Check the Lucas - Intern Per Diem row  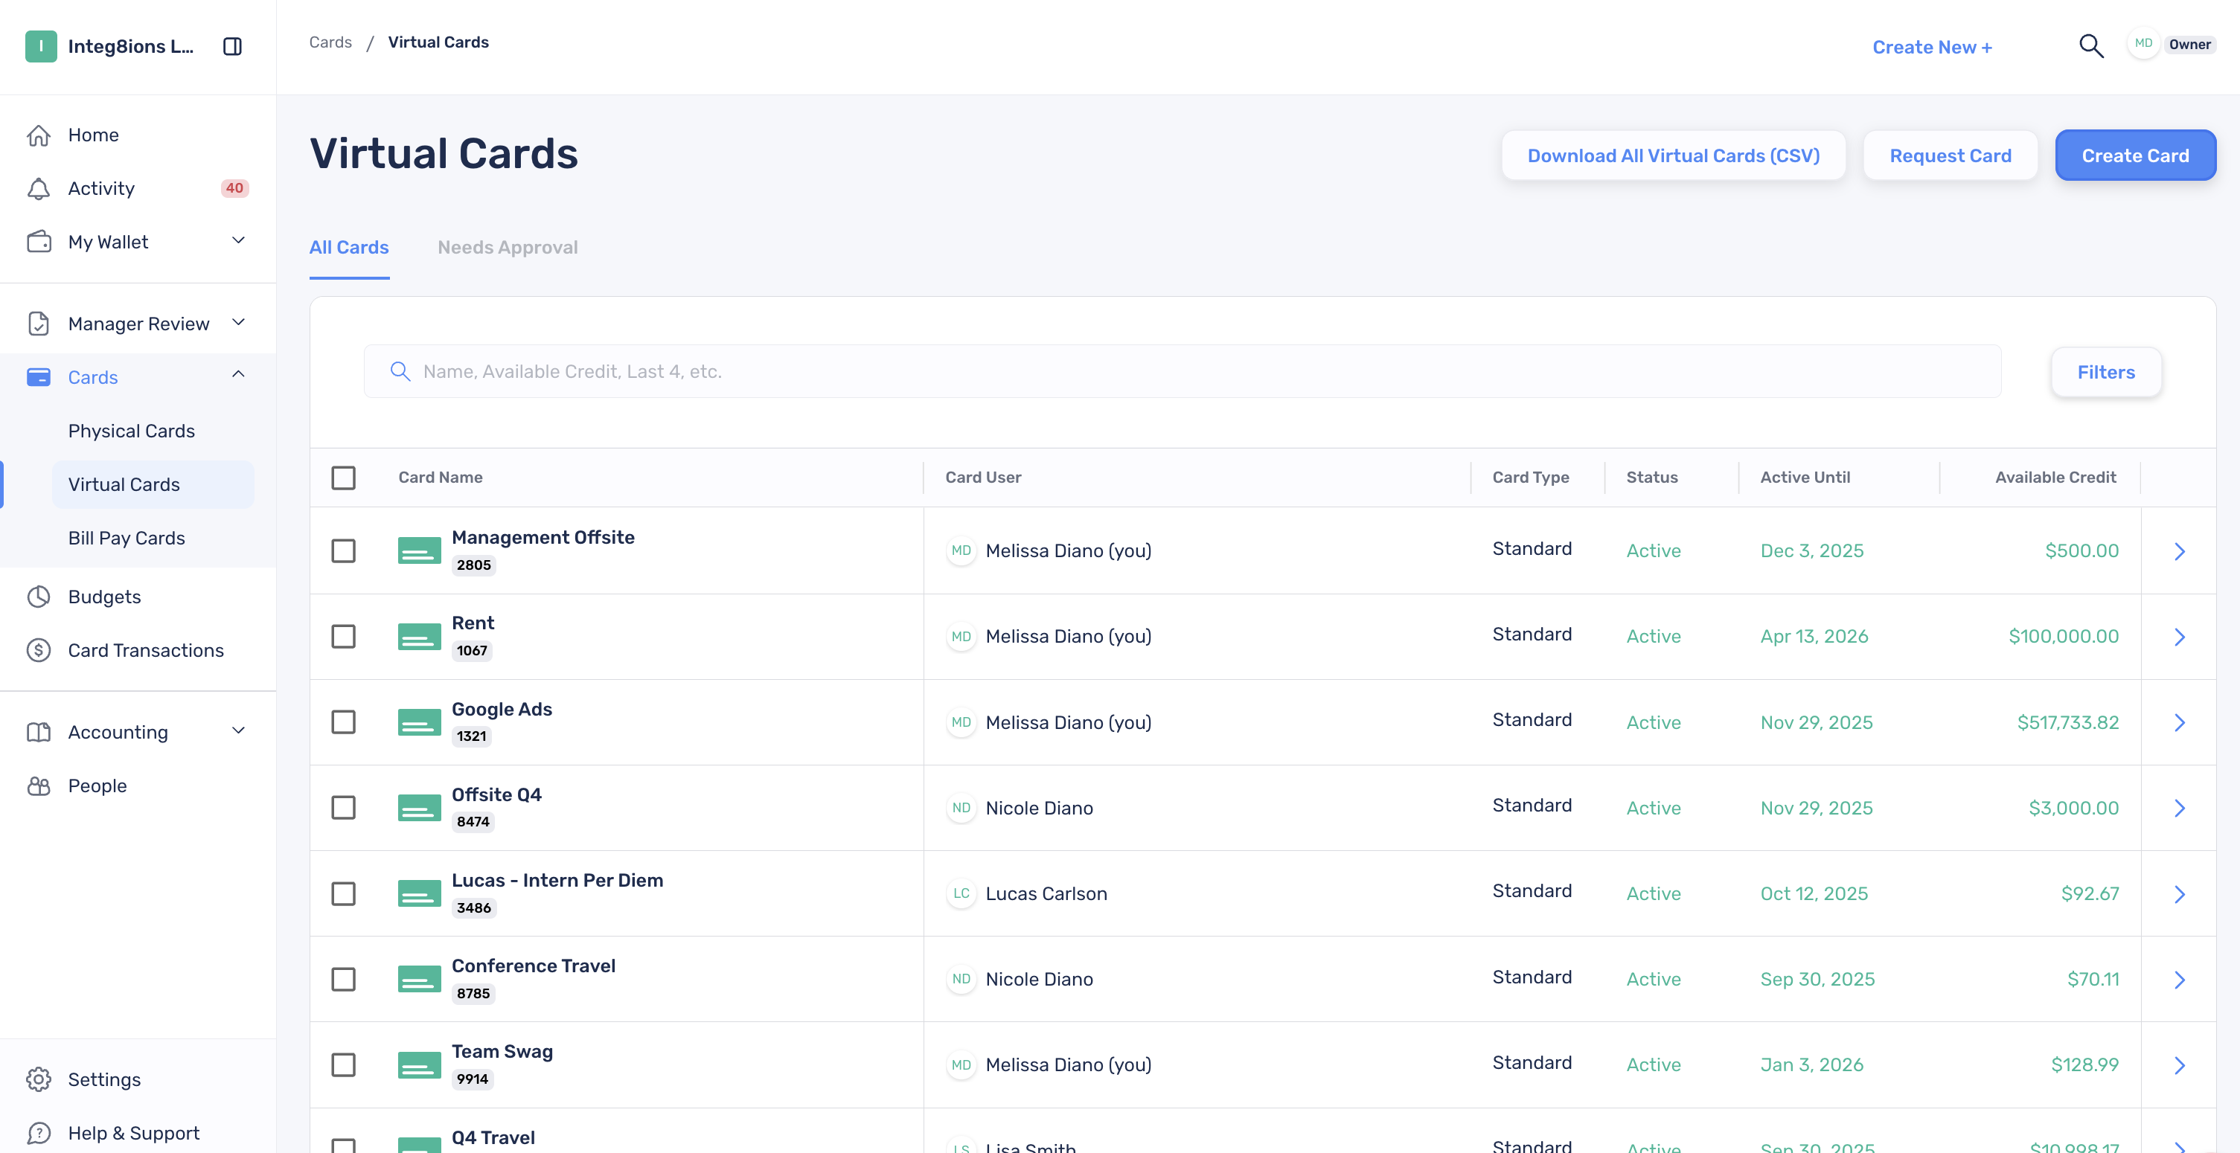[344, 894]
